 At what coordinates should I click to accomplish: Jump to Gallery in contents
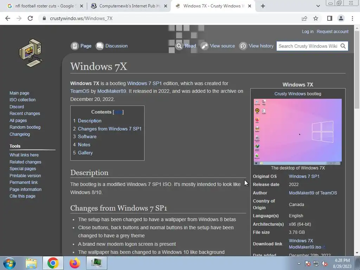click(x=85, y=153)
